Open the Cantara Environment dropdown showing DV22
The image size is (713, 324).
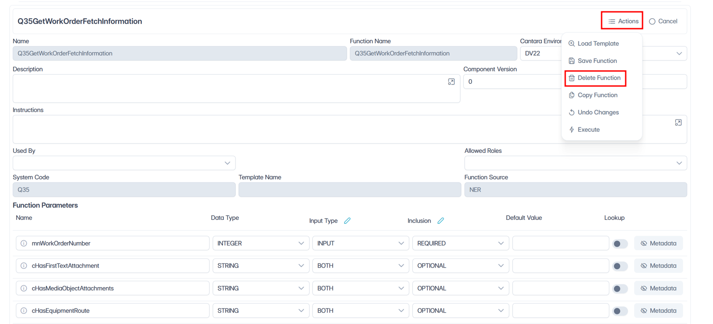603,53
